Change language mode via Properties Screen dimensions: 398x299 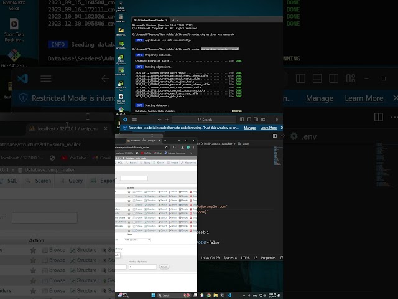[268, 258]
